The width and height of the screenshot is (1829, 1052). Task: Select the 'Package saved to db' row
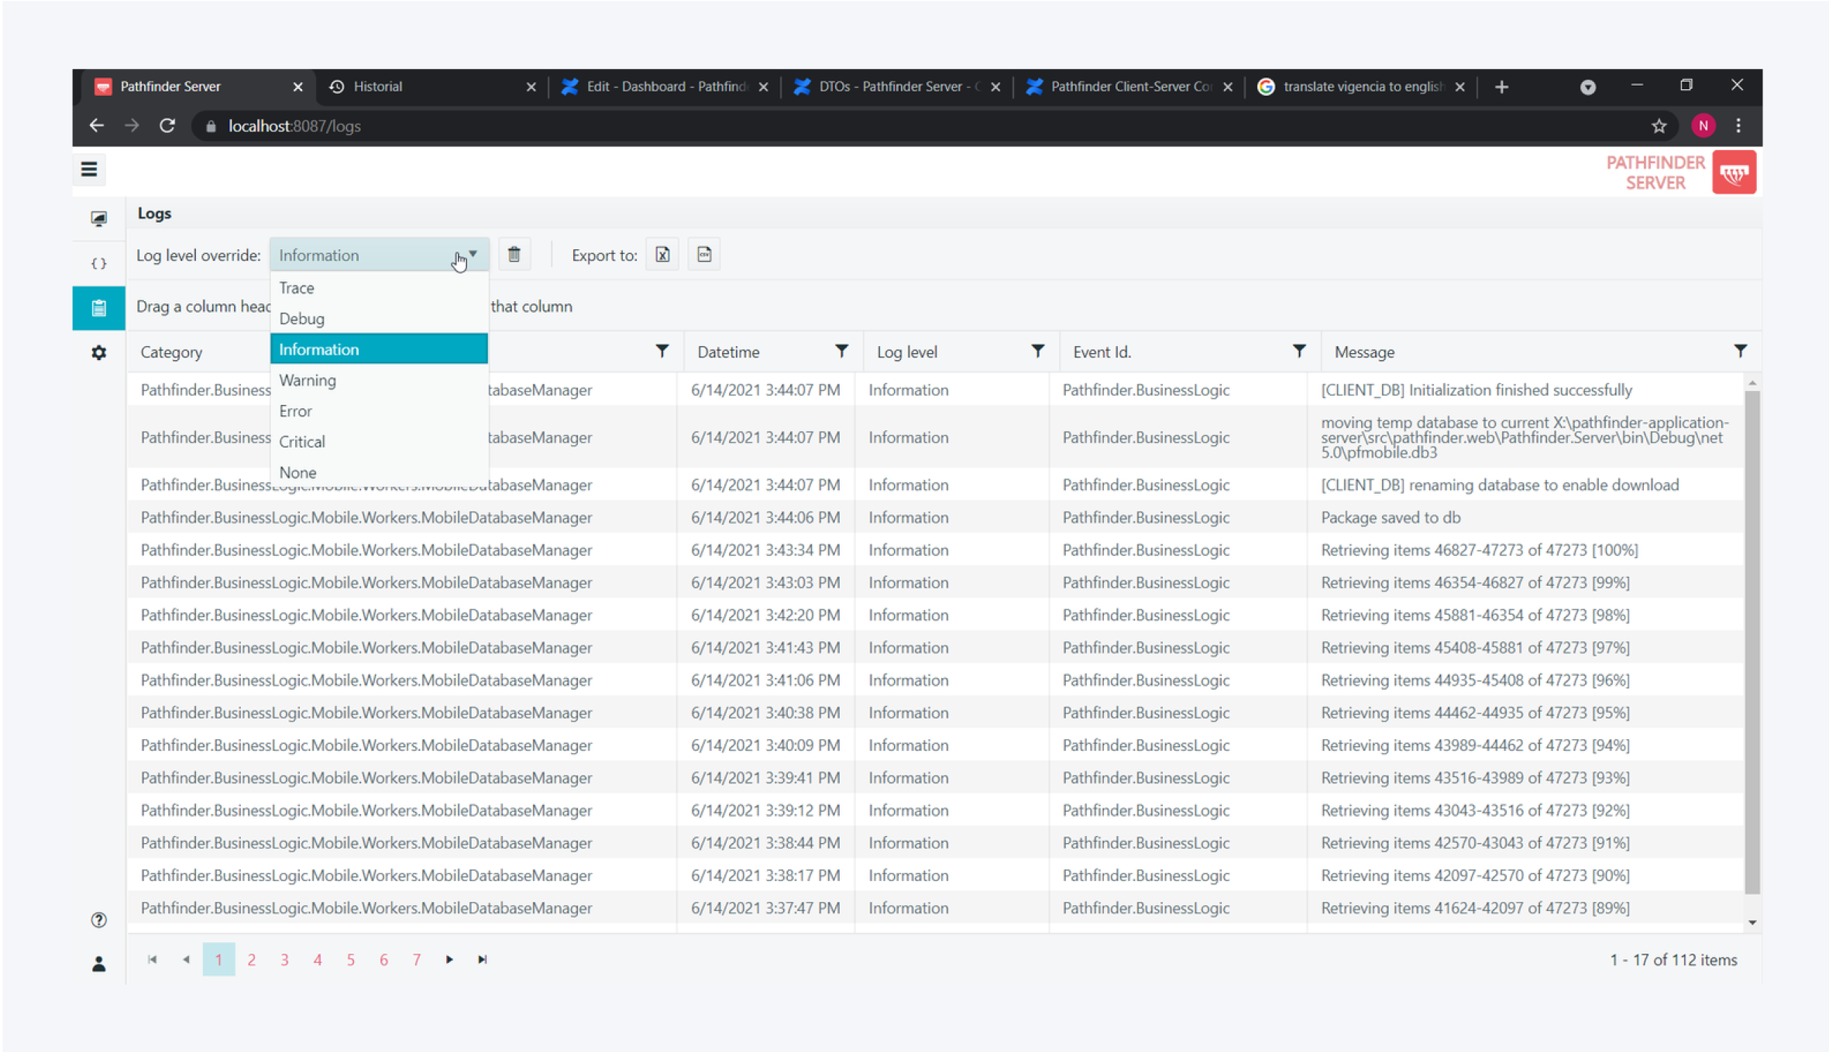(x=937, y=517)
